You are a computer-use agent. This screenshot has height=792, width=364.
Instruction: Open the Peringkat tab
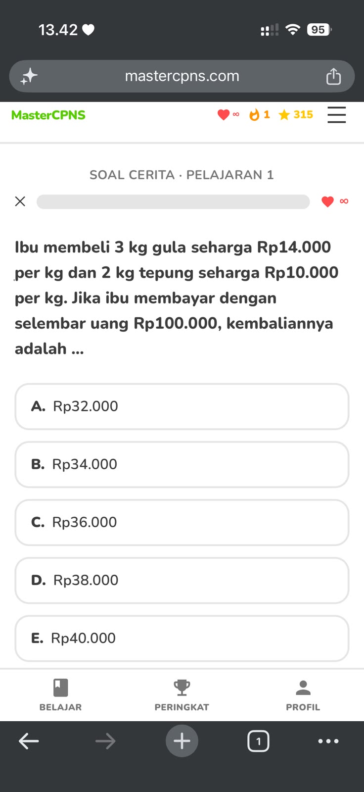coord(182,695)
